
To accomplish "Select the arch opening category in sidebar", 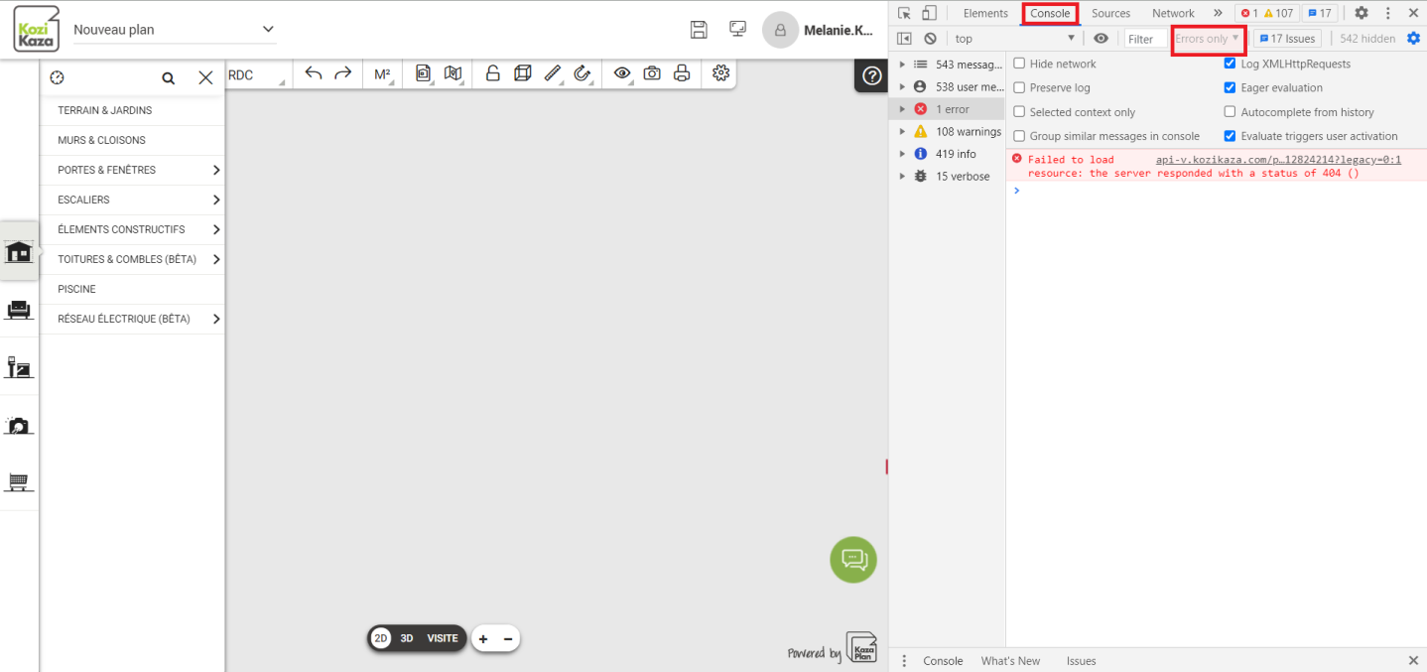I will (x=19, y=425).
